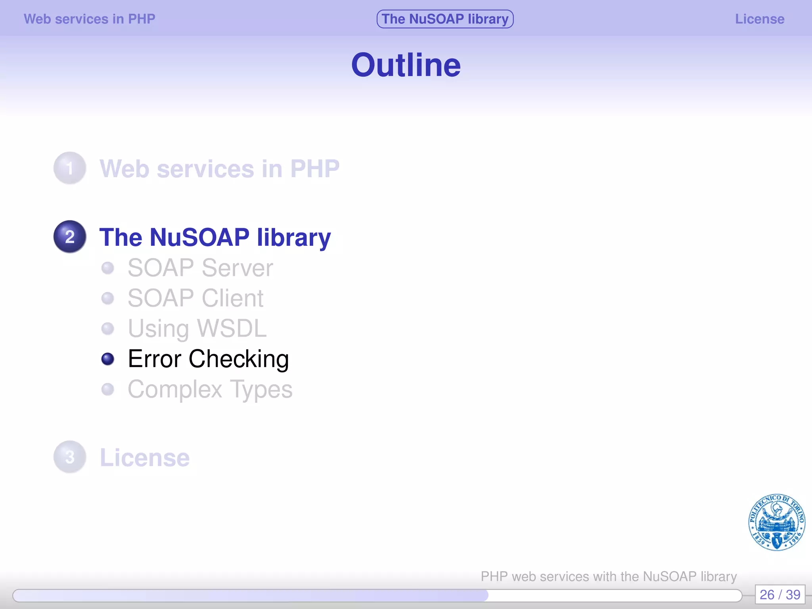This screenshot has width=812, height=609.
Task: Click the Using WSDL bullet icon
Action: coord(107,329)
